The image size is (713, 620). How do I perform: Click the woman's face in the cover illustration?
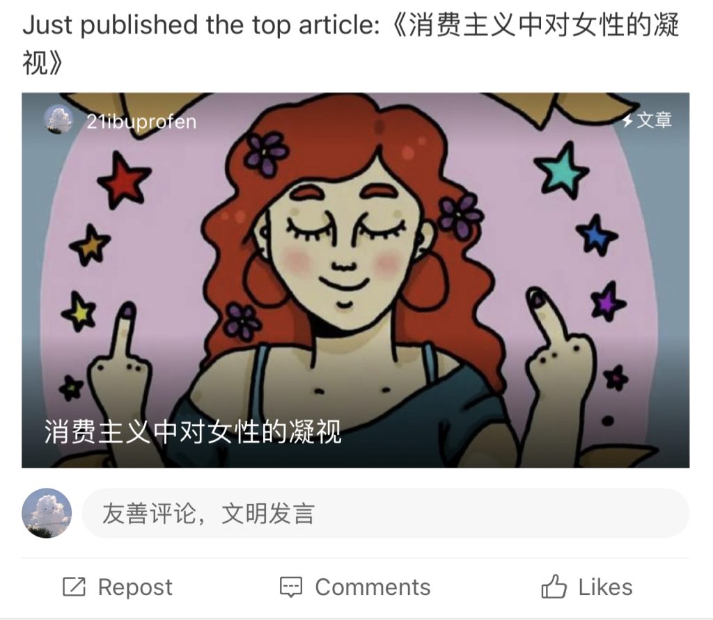[x=344, y=246]
